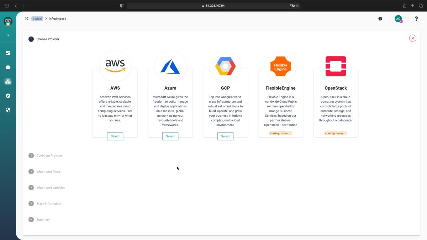Click the browser privacy shield icon
This screenshot has height=240, width=427.
tap(122, 6)
